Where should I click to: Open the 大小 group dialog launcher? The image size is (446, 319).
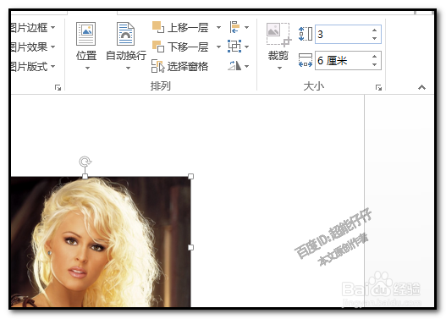[378, 87]
